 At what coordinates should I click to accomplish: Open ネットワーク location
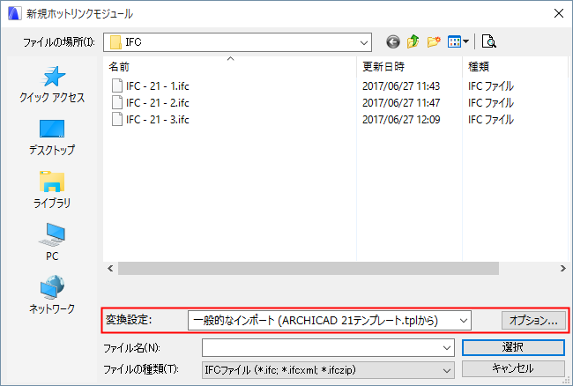point(52,294)
